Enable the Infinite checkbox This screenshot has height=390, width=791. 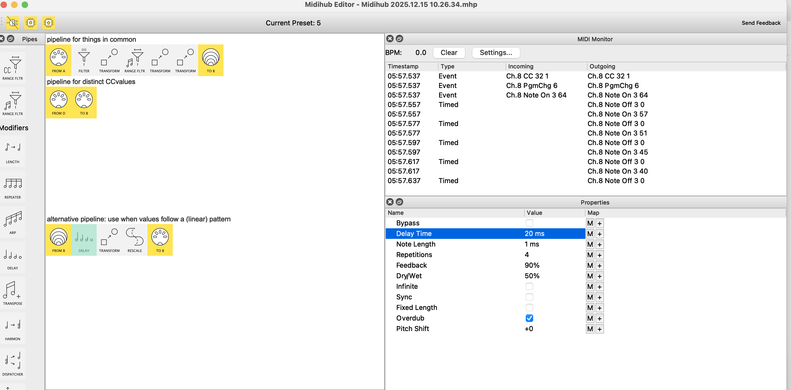pos(529,286)
